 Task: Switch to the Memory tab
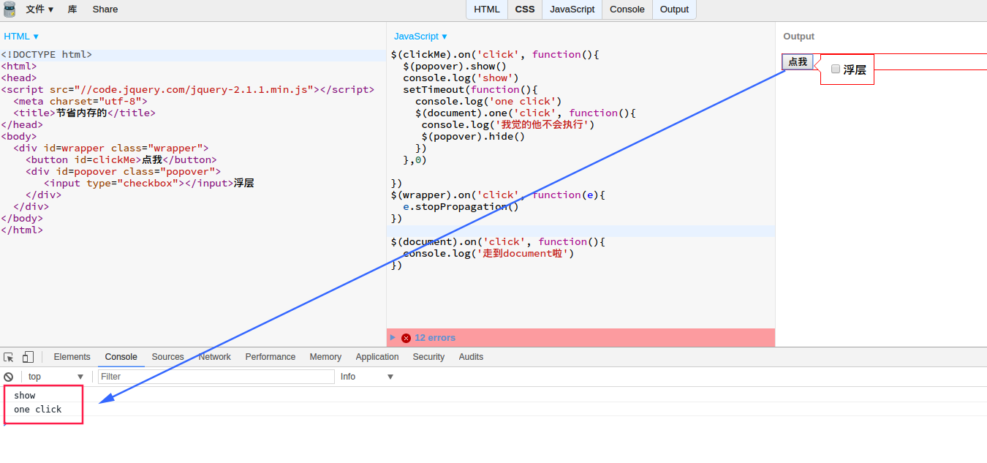325,357
